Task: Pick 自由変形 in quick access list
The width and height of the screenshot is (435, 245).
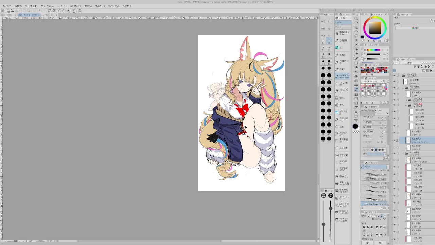Action: [343, 148]
